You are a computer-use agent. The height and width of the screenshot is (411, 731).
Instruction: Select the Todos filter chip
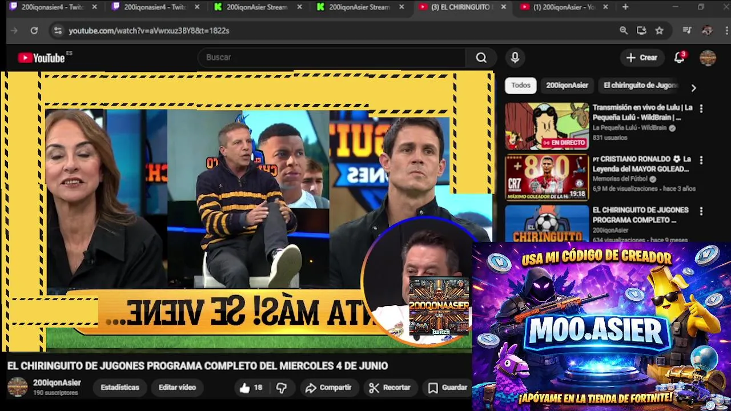click(521, 86)
